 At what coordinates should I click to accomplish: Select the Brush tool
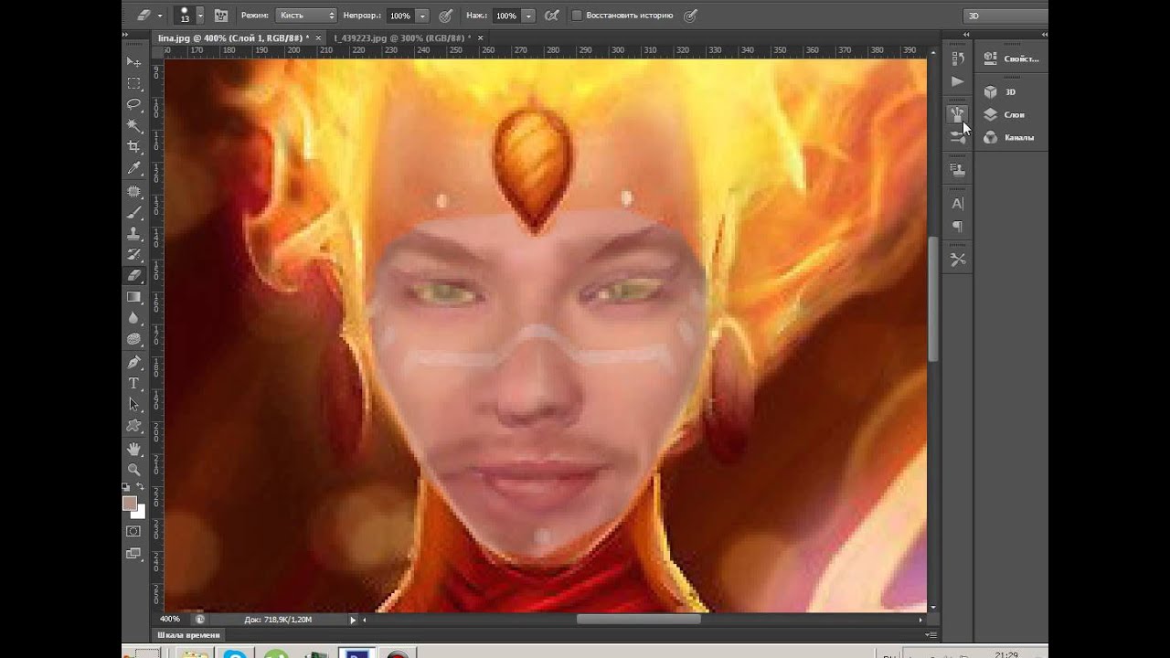coord(133,212)
